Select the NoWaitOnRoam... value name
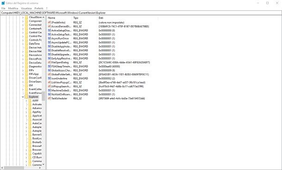The height and width of the screenshot is (170, 282). [61, 94]
